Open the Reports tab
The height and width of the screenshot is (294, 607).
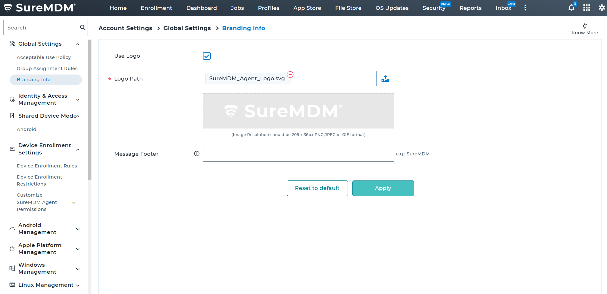click(470, 8)
